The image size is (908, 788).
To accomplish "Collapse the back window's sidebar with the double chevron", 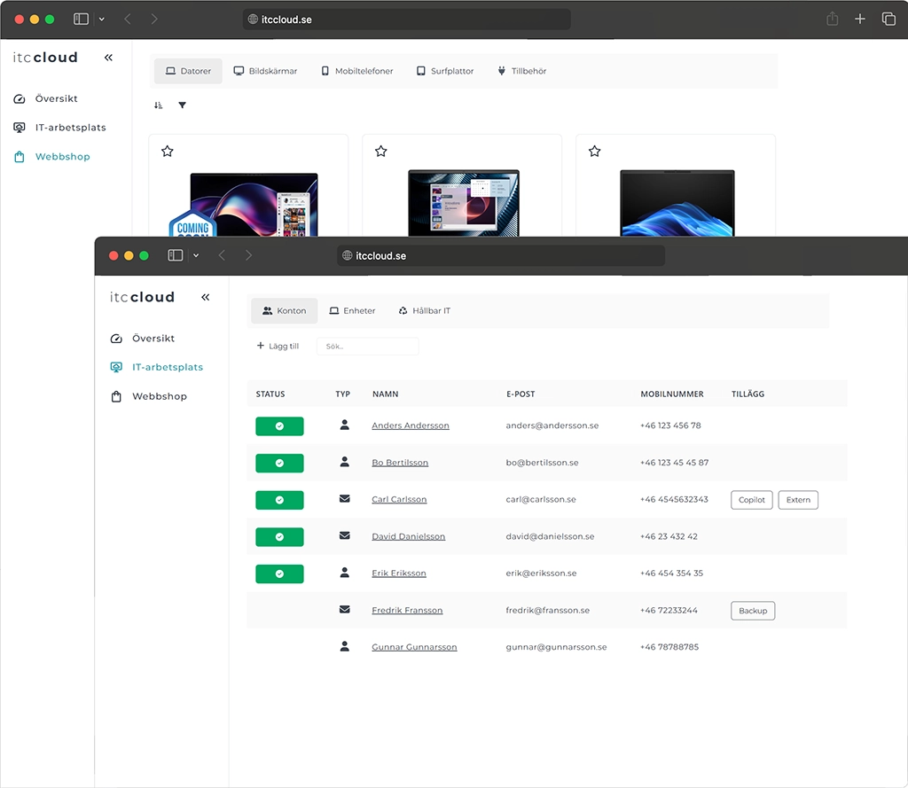I will pos(108,58).
